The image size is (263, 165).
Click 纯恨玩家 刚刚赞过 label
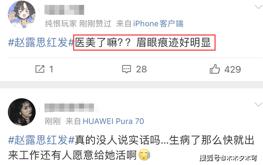[x=78, y=24]
